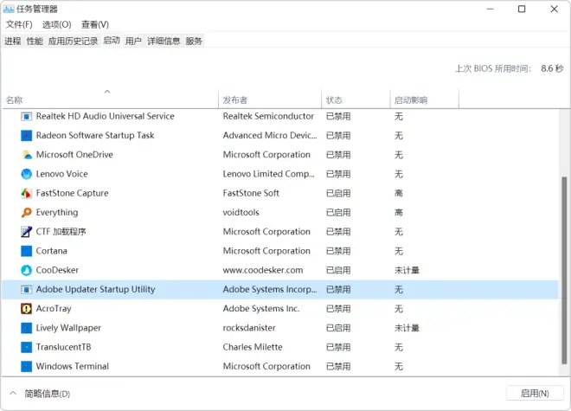Select the Windows Terminal row
The image size is (571, 411).
pyautogui.click(x=279, y=367)
